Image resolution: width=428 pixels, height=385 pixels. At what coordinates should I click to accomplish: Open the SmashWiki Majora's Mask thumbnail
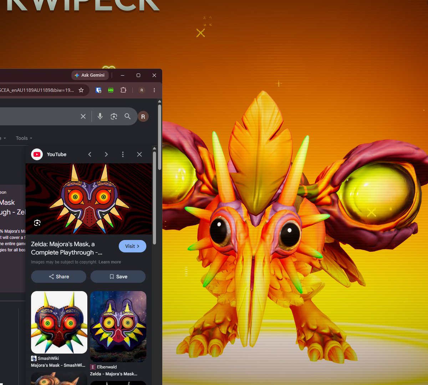(x=59, y=322)
